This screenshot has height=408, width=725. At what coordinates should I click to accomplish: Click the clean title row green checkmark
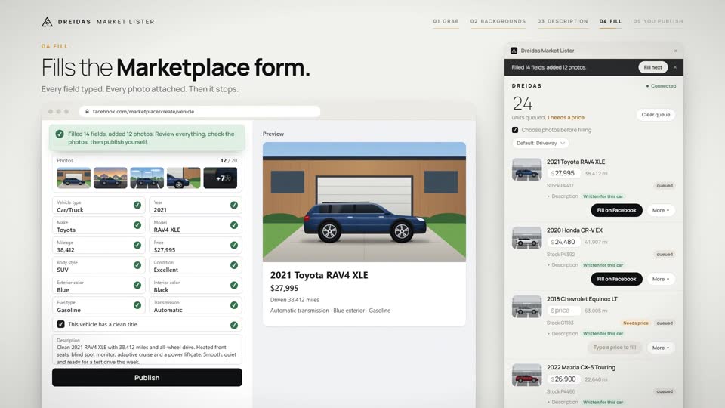pyautogui.click(x=234, y=325)
